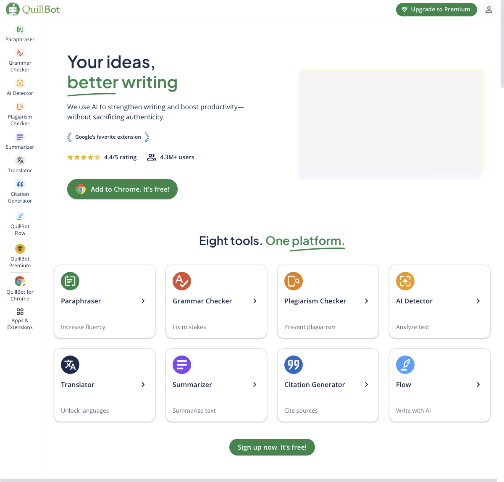The width and height of the screenshot is (504, 482).
Task: Select AI Detector icon in sidebar
Action: (x=20, y=83)
